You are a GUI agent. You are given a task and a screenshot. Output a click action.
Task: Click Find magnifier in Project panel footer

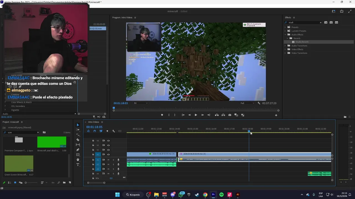pyautogui.click(x=59, y=183)
